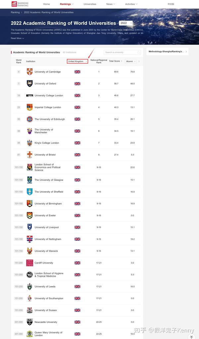This screenshot has width=199, height=339.
Task: Open the Rankings menu
Action: pos(66,4)
